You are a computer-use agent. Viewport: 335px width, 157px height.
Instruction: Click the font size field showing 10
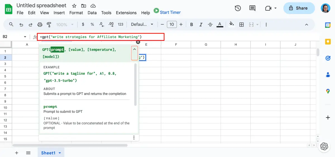pyautogui.click(x=172, y=24)
